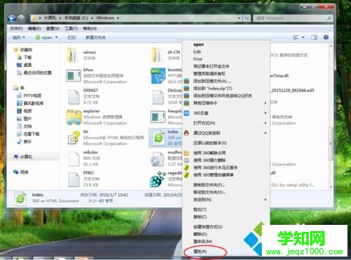351x260 pixels.
Task: Select 网络 in the navigation pane
Action: click(x=24, y=172)
